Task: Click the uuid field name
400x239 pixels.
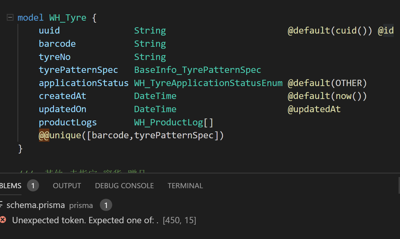Action: pos(49,30)
